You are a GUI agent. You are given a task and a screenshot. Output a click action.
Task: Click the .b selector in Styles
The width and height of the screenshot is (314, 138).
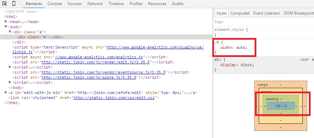[x=216, y=42]
